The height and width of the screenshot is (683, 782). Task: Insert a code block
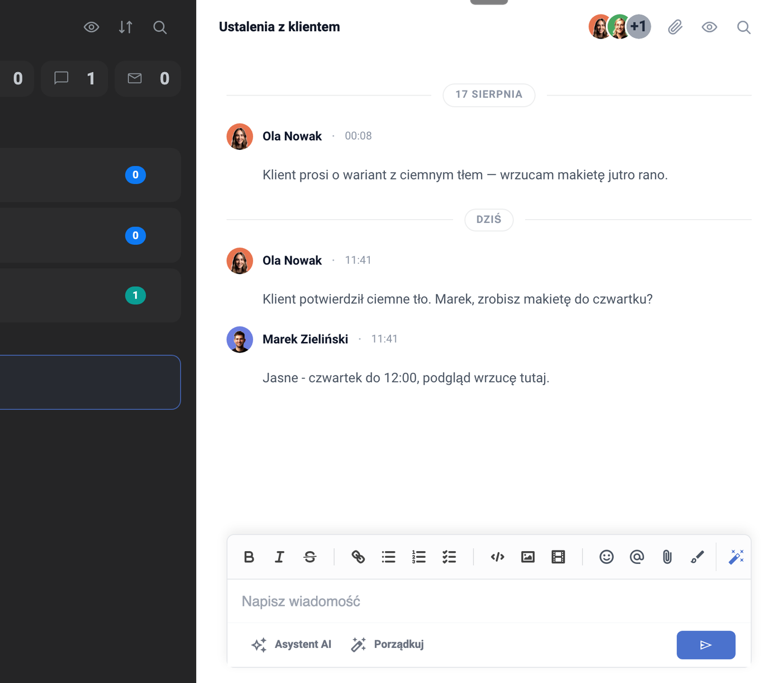click(x=498, y=557)
